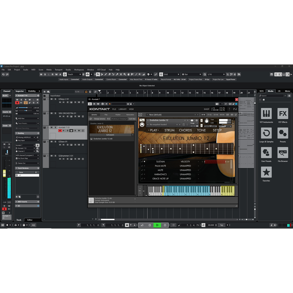Open the Presets media tile
The width and height of the screenshot is (293, 293).
pos(282,133)
